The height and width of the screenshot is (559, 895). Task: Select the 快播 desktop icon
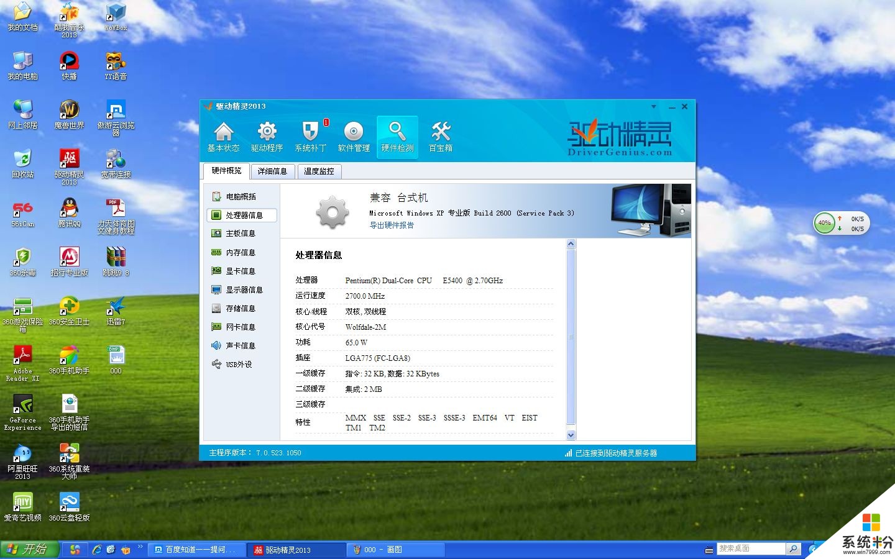[69, 66]
